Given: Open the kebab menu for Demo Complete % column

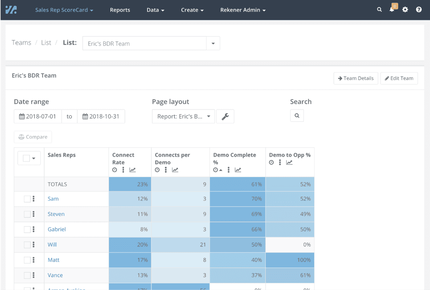Looking at the screenshot, I should [x=229, y=170].
